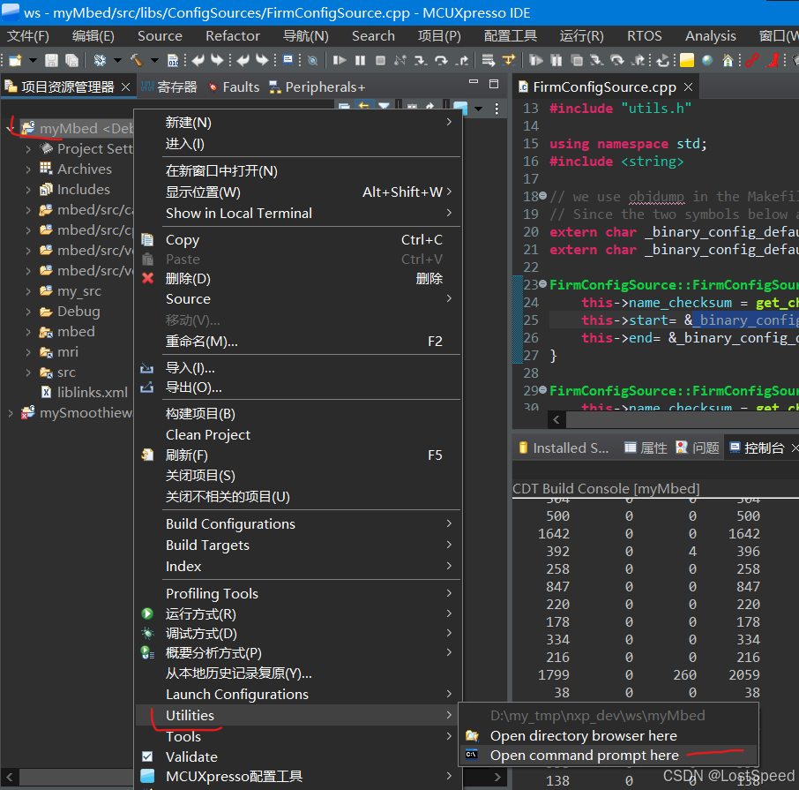Click the Save All toolbar icon
Screen dimensions: 799x790
pos(71,60)
